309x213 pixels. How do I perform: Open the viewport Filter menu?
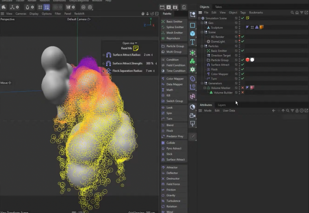click(58, 14)
